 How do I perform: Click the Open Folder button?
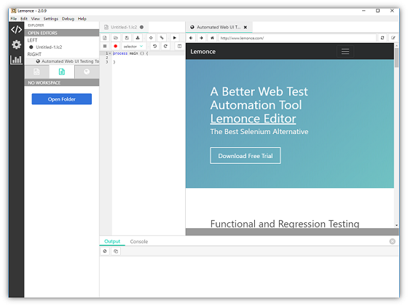tap(62, 99)
